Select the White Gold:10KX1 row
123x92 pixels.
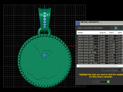[x=100, y=55]
